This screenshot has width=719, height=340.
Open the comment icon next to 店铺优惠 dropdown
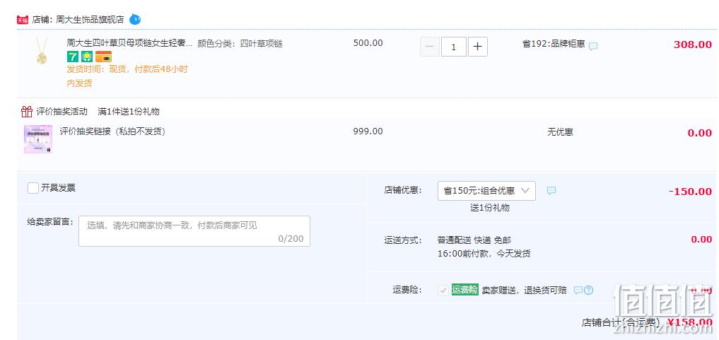[x=551, y=191]
